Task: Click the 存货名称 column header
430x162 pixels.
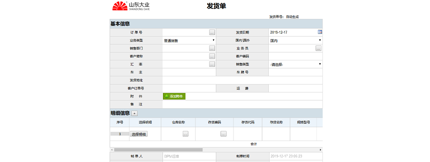Action: click(x=276, y=123)
